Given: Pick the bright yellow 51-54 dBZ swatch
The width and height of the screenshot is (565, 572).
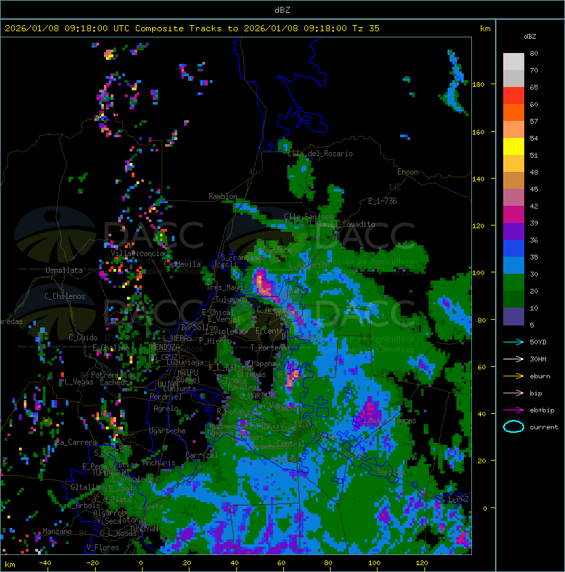Looking at the screenshot, I should point(513,147).
